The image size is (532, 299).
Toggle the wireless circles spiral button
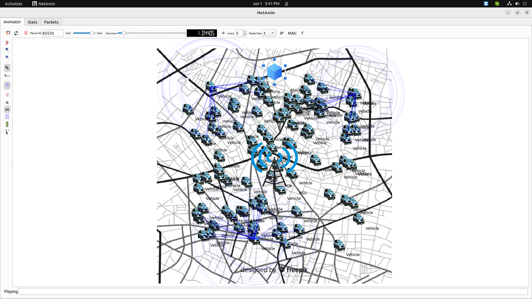tap(7, 85)
